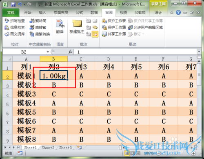Image resolution: width=204 pixels, height=159 pixels.
Task: Click 共享工作簿 share workbook
Action: click(x=114, y=34)
